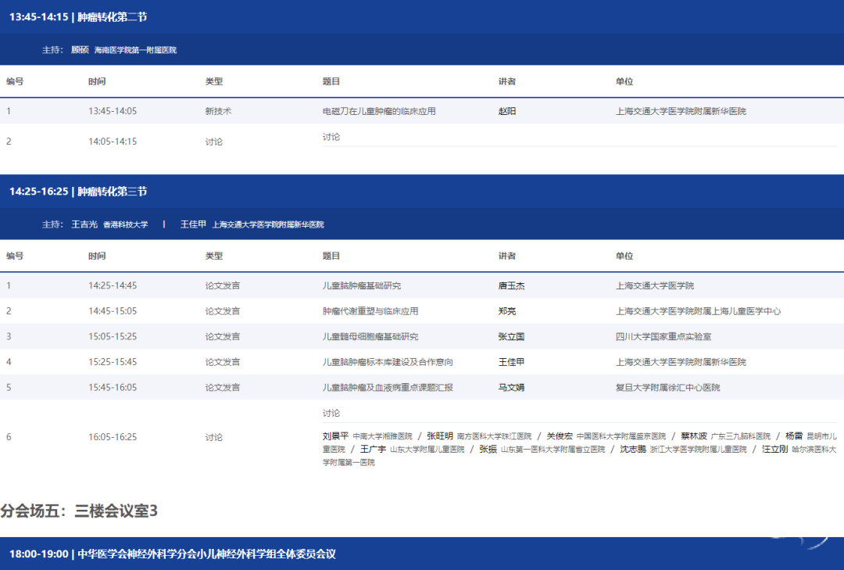Open the talk 儿童髓母细胞瘤基础研究
The image size is (844, 570).
[x=370, y=337]
